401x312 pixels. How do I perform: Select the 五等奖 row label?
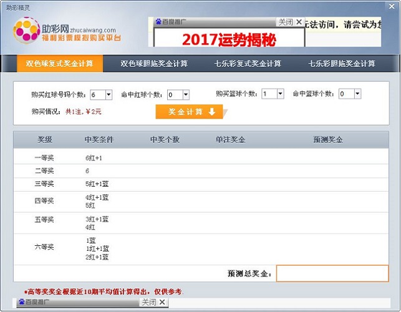(x=44, y=220)
